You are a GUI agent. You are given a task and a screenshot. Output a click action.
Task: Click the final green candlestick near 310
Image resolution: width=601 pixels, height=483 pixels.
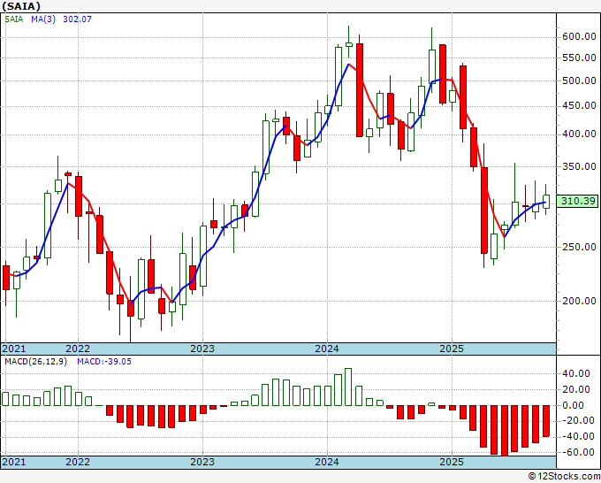click(546, 202)
